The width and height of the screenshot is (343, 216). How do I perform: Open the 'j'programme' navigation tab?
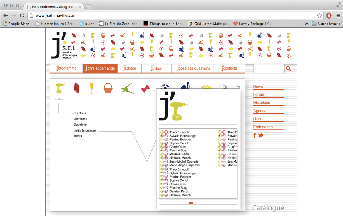[x=66, y=68]
